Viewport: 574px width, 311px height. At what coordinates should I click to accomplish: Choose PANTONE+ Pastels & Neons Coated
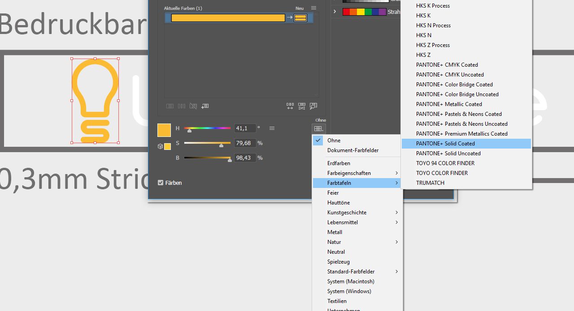click(466, 114)
